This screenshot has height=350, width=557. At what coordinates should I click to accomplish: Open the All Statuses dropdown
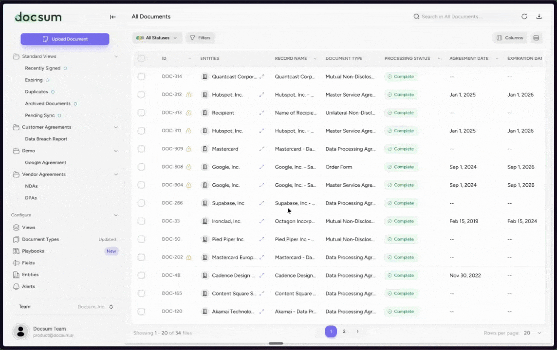click(x=157, y=37)
